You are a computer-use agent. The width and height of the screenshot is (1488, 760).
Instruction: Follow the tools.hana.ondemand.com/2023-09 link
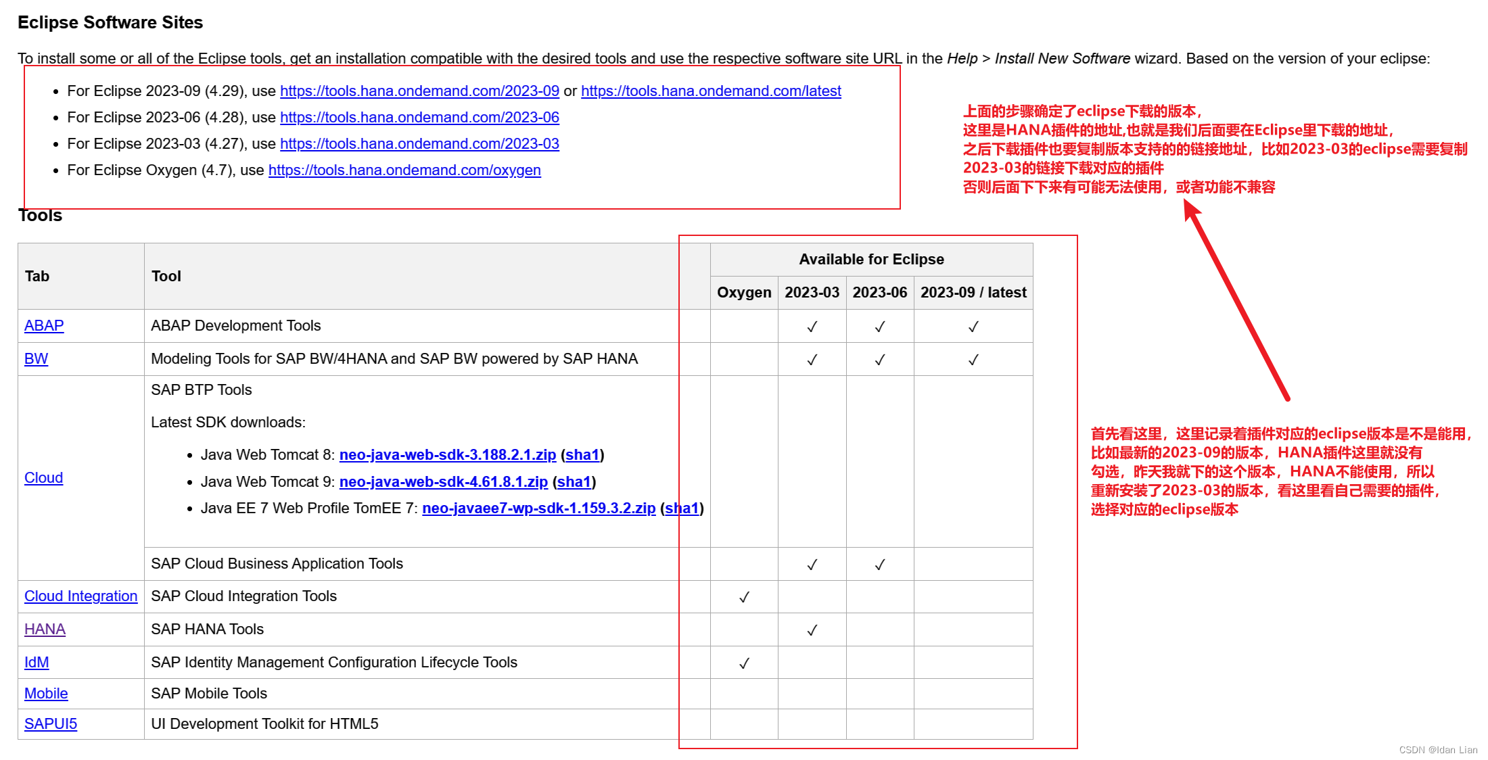(419, 91)
